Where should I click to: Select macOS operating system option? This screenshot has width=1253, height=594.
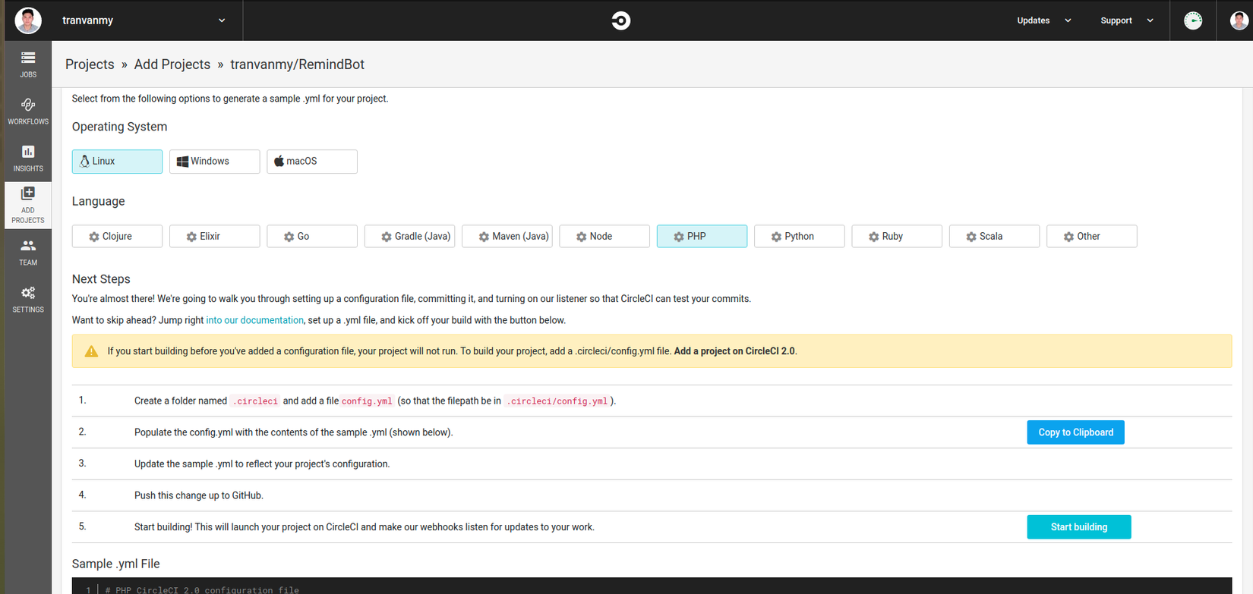pyautogui.click(x=311, y=162)
